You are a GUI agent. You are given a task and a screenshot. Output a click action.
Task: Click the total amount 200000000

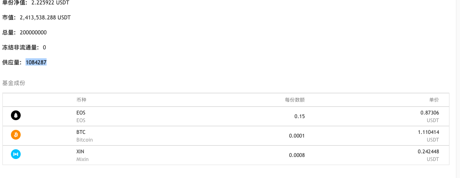tap(33, 32)
